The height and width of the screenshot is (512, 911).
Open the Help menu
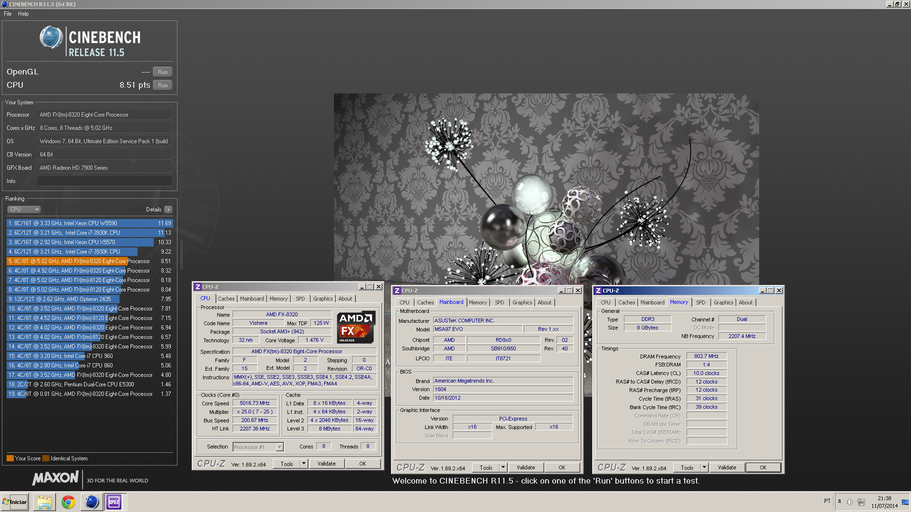coord(23,14)
